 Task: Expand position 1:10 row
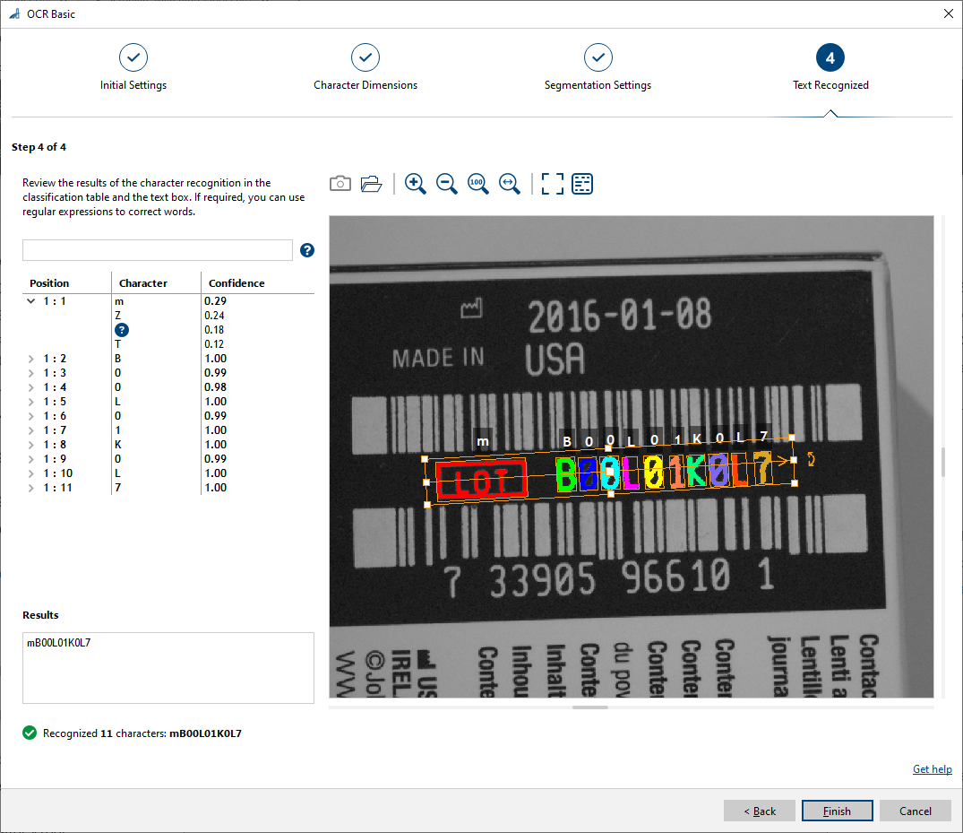pos(30,473)
